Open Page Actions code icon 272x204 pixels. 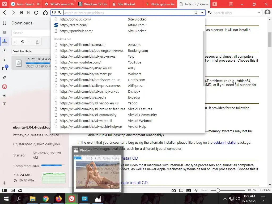[196, 190]
